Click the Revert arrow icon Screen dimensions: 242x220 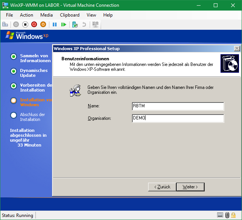click(x=84, y=24)
